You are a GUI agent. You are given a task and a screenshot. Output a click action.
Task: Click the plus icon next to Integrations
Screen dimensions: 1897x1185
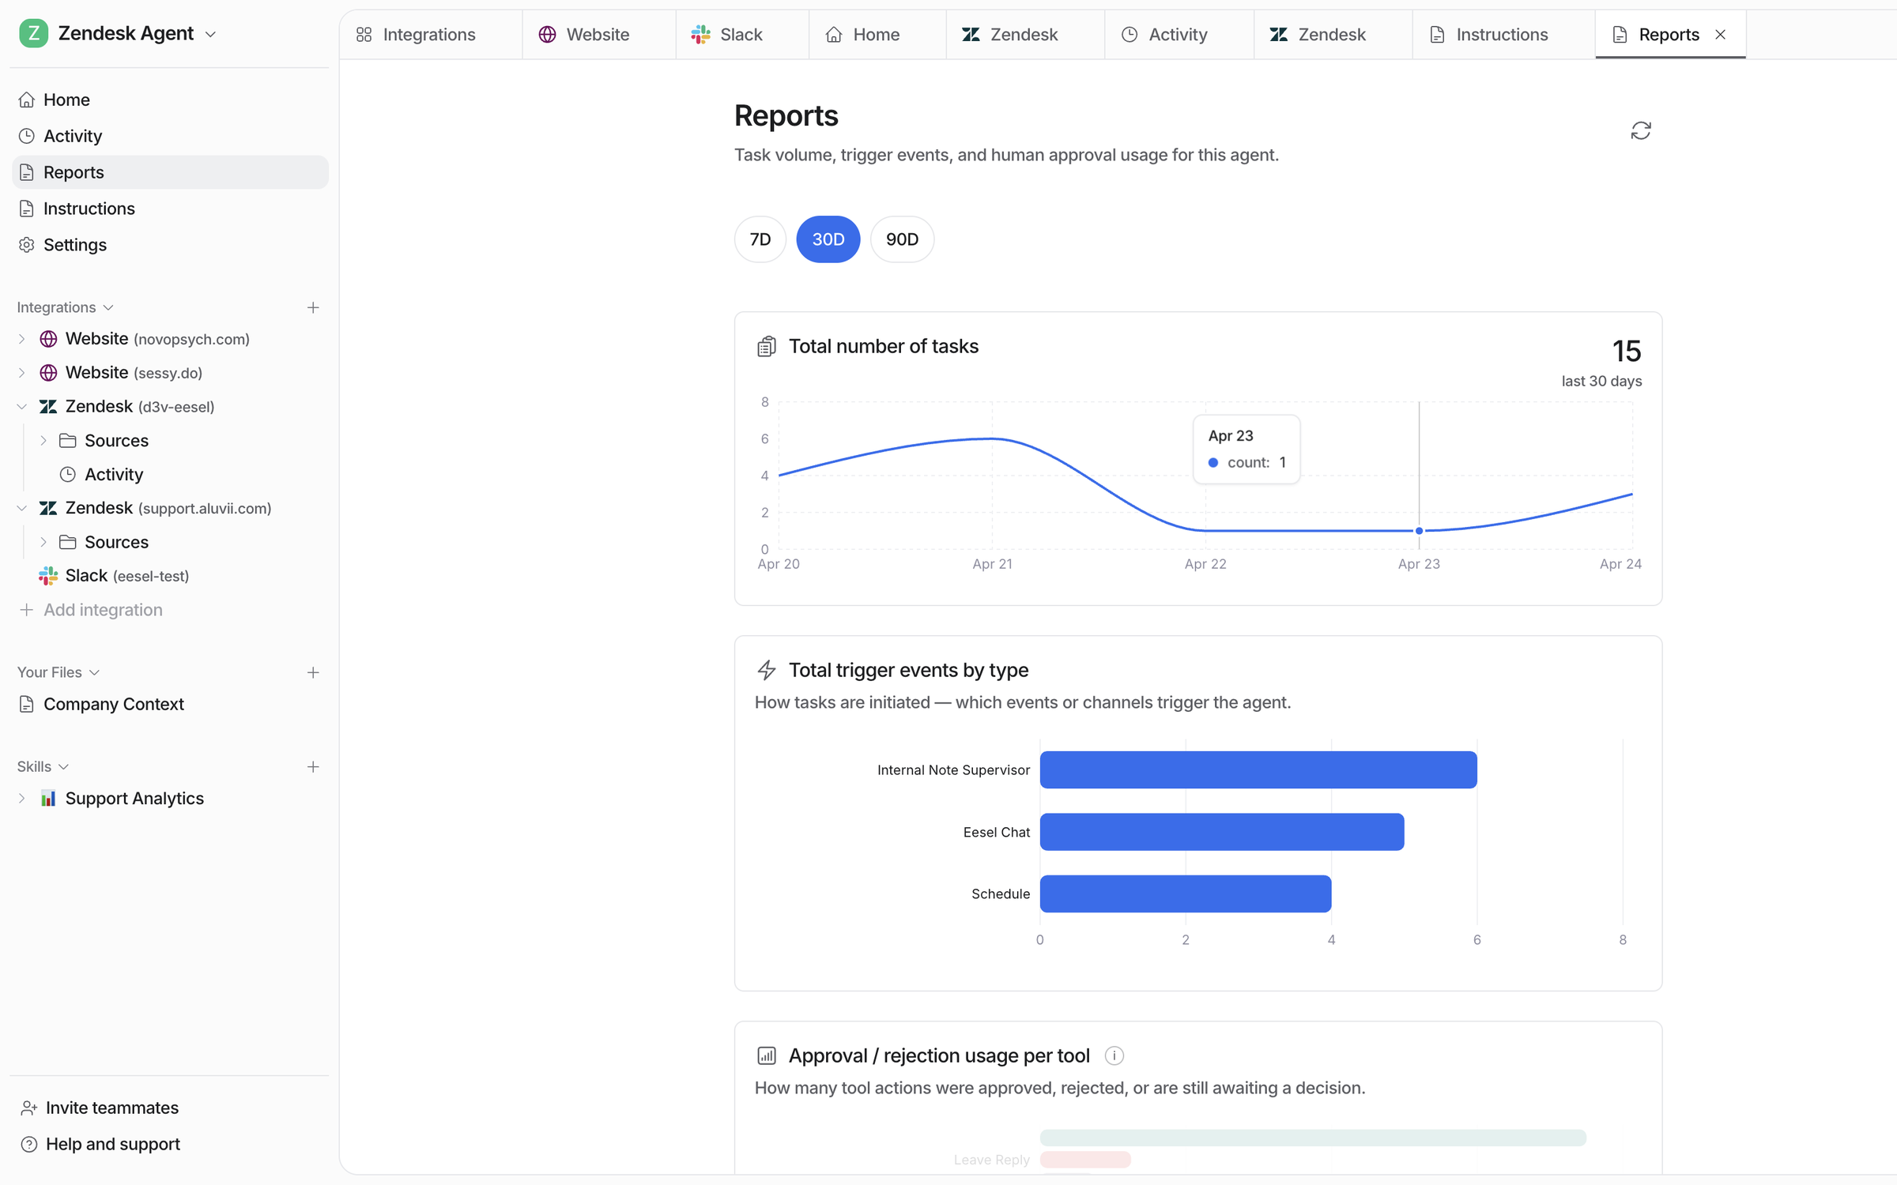coord(313,307)
